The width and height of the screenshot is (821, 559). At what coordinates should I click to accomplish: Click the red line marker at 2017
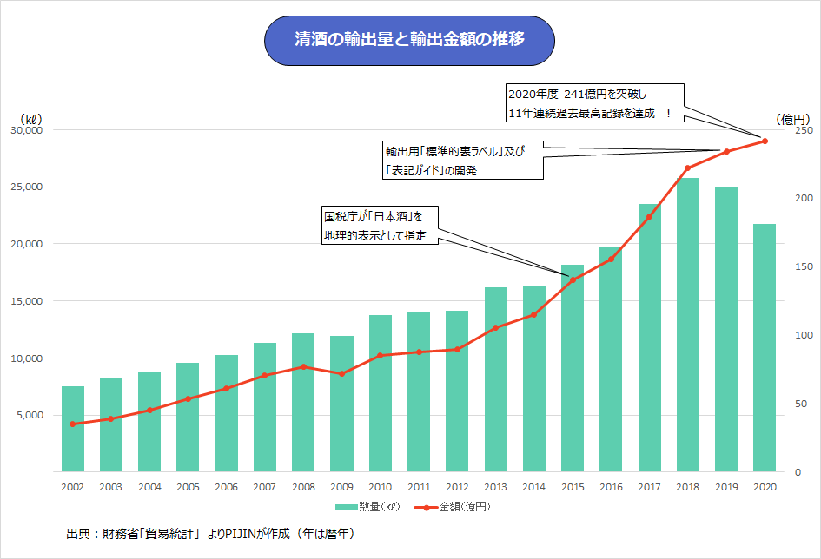click(649, 216)
